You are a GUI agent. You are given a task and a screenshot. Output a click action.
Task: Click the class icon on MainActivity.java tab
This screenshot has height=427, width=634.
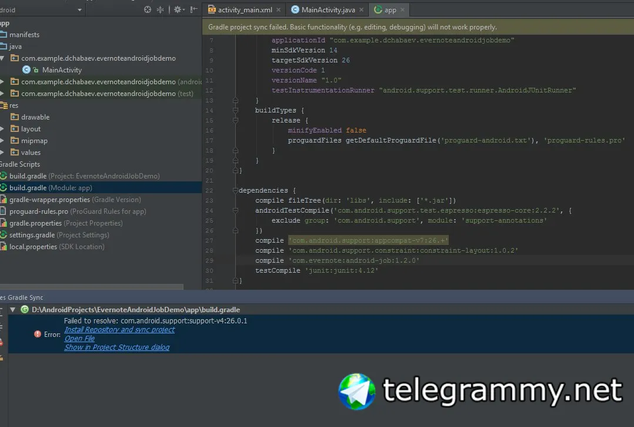295,9
